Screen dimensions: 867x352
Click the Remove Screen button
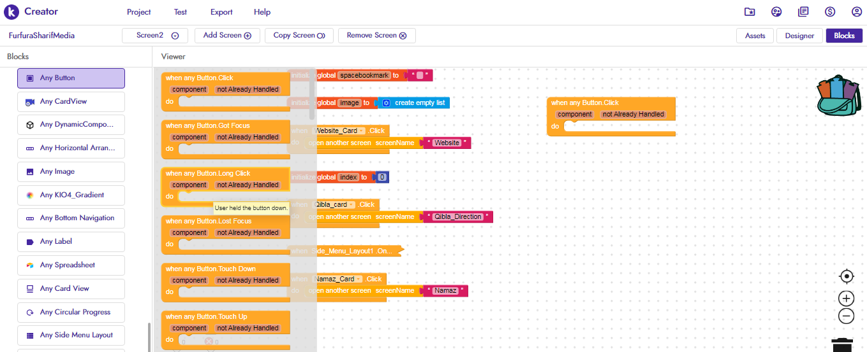[377, 36]
